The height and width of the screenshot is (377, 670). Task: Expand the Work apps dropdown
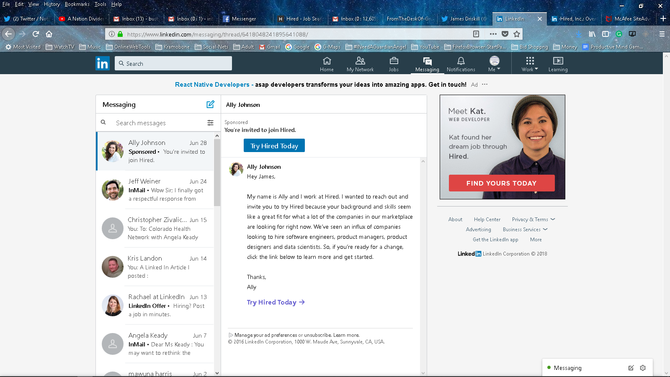(530, 64)
